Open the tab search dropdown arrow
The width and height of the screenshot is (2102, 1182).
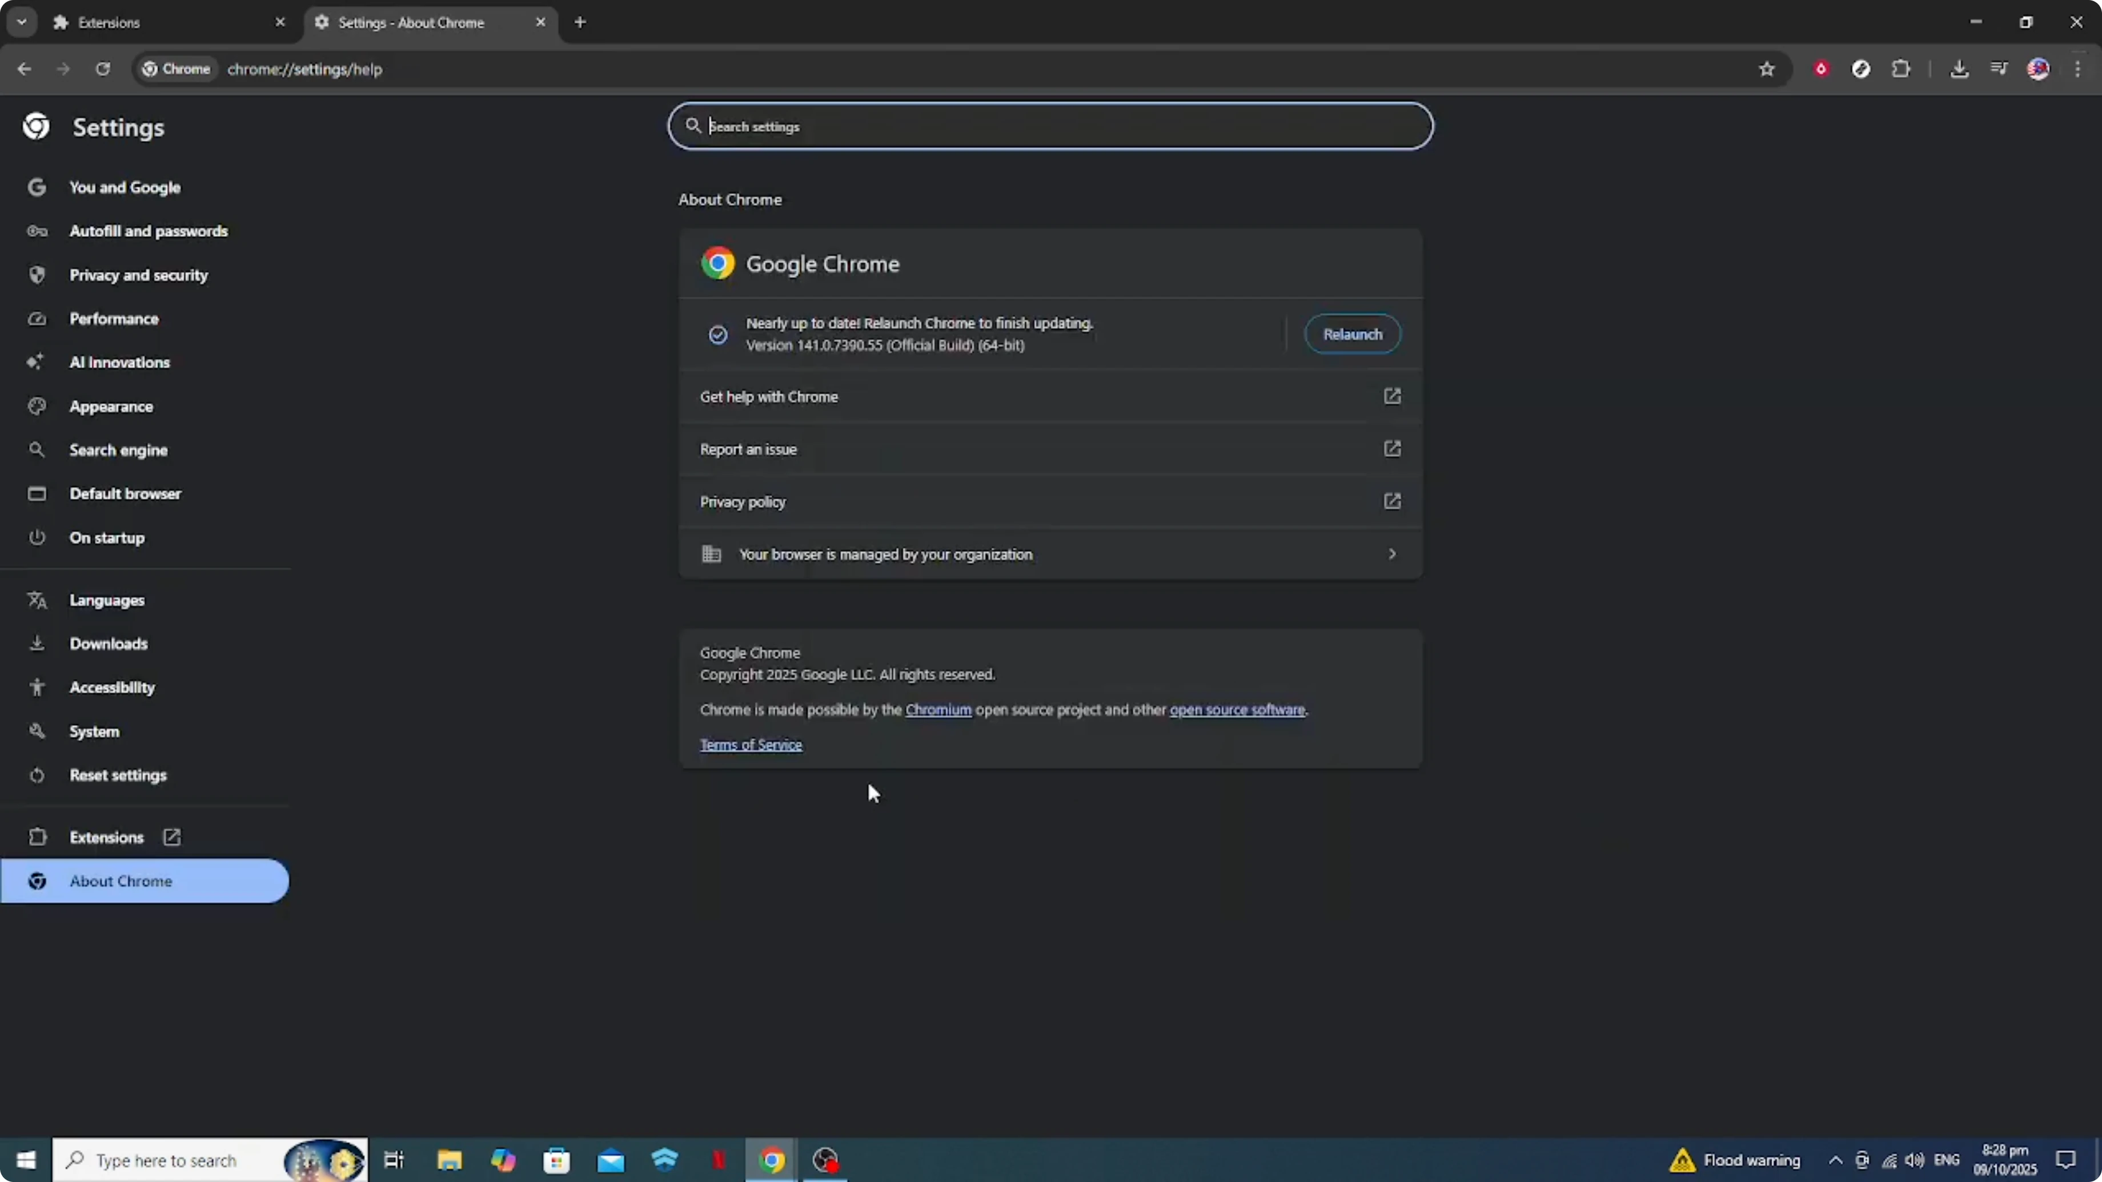click(x=22, y=22)
